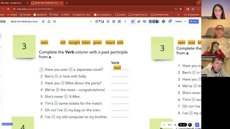Close the SB A2 Tu/Fr Miro tab
The width and height of the screenshot is (230, 129).
tap(61, 3)
